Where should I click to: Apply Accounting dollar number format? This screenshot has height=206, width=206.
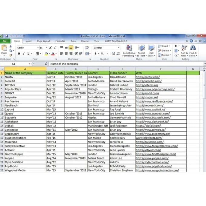pos(95,54)
